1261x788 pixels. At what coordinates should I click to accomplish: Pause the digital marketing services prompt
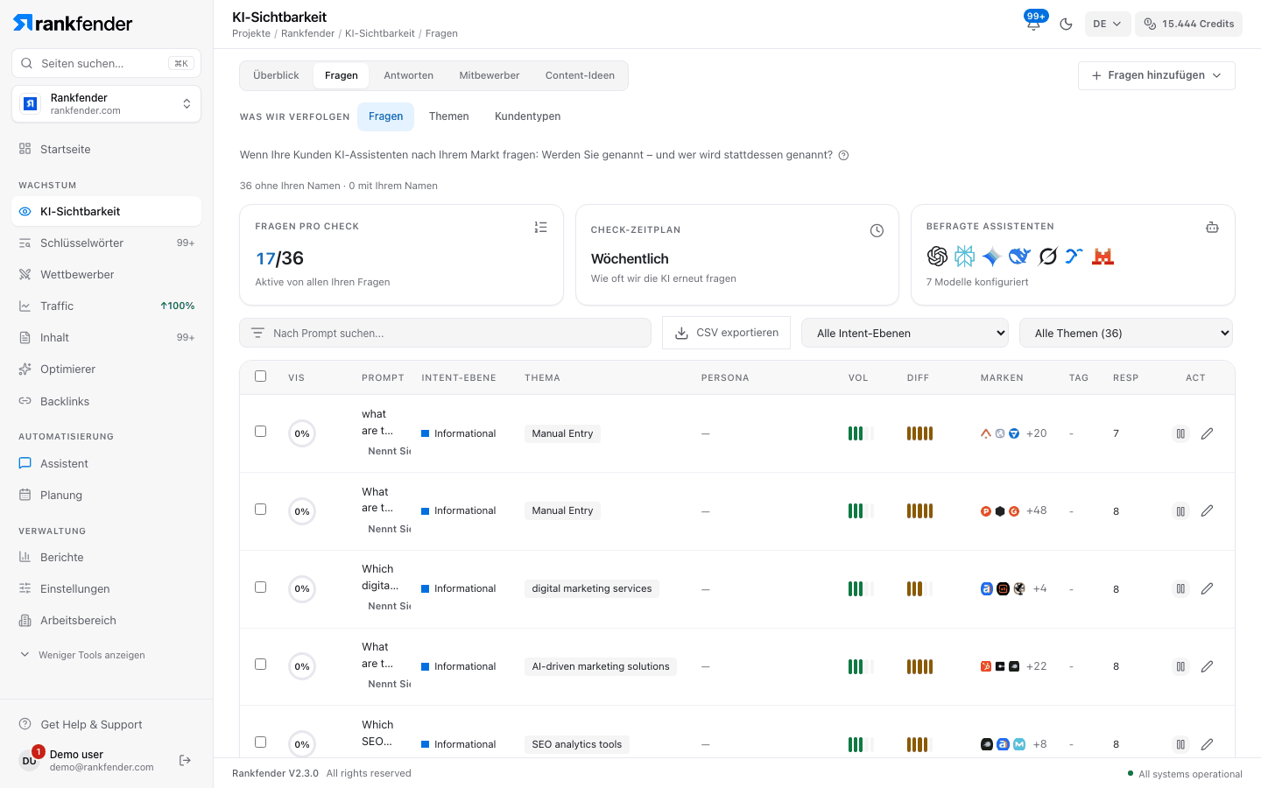pyautogui.click(x=1180, y=589)
